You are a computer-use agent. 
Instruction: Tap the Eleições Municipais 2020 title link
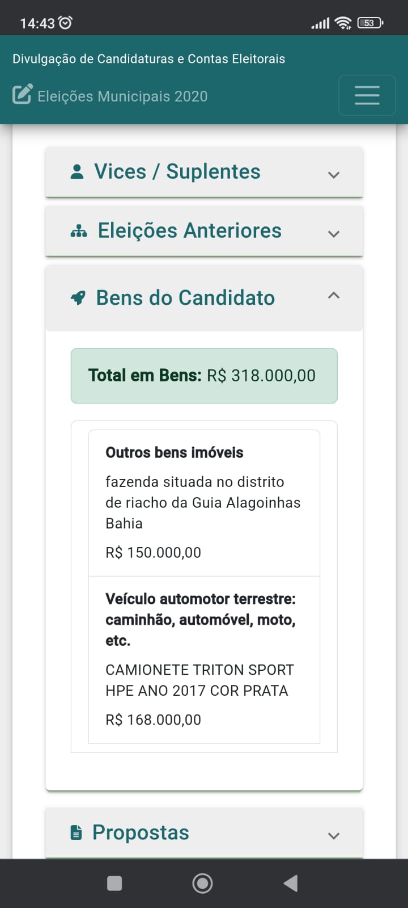[x=122, y=96]
